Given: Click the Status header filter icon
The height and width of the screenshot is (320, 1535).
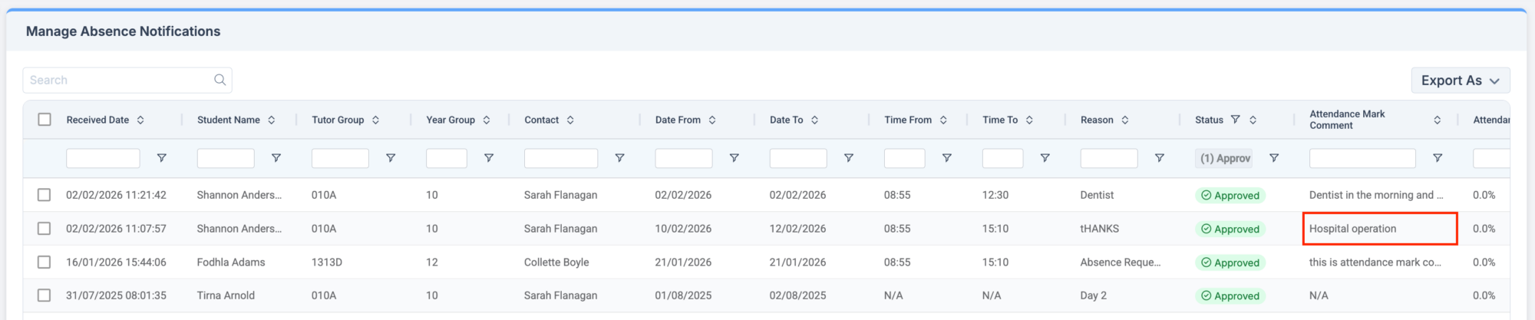Looking at the screenshot, I should pos(1235,120).
